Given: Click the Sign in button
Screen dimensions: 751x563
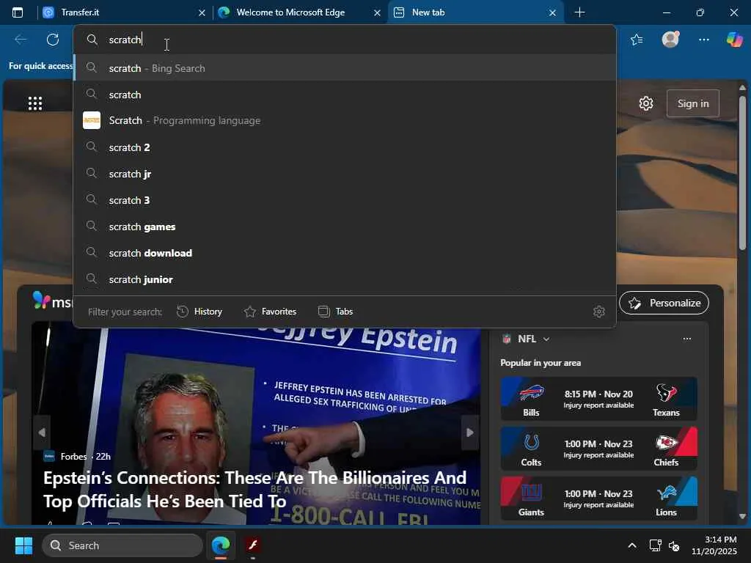Looking at the screenshot, I should click(x=692, y=103).
